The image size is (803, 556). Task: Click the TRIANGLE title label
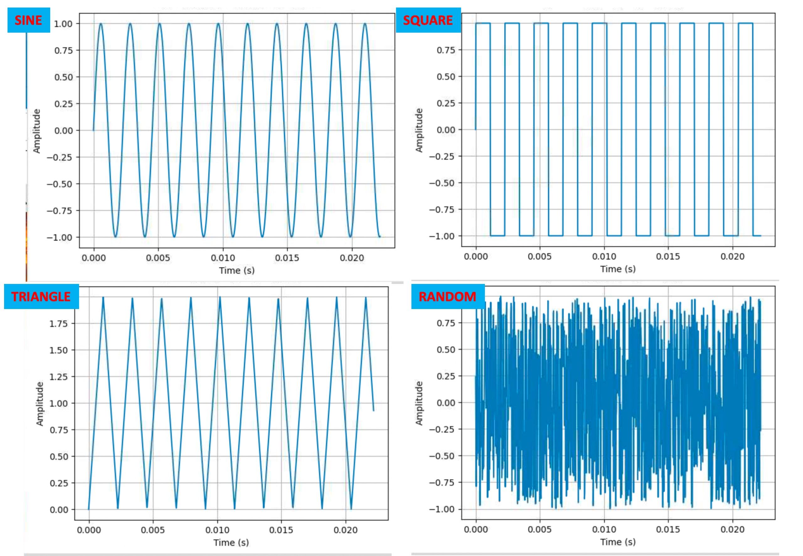[41, 297]
